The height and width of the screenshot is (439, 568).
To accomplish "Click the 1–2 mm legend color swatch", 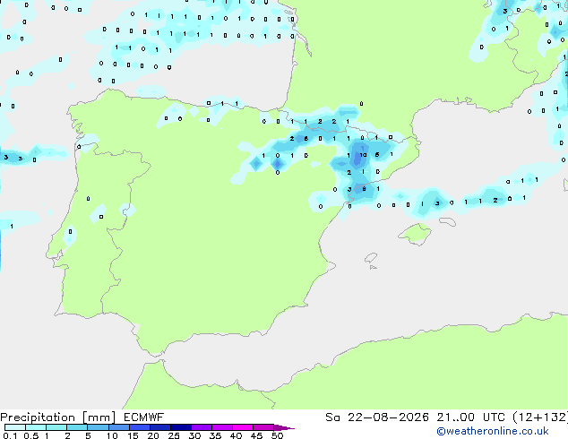I will [56, 427].
